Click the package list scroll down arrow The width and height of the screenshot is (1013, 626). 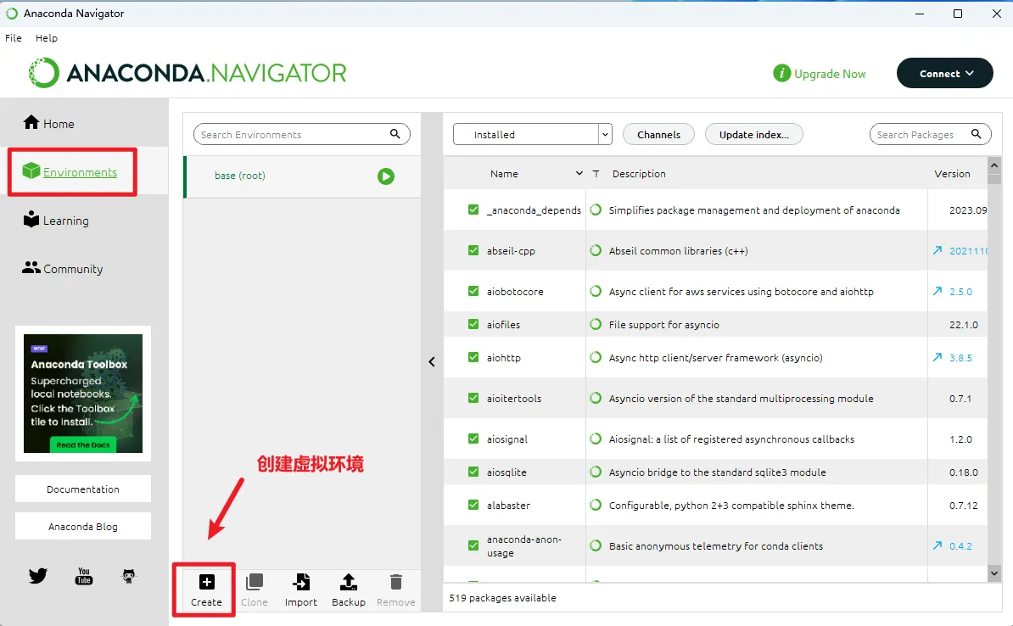point(994,573)
